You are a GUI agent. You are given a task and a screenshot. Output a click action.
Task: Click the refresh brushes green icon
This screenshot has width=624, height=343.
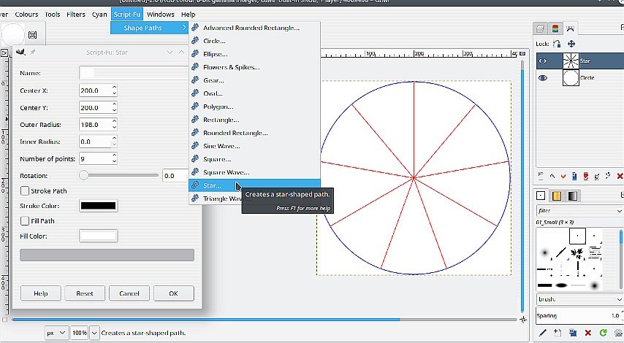pyautogui.click(x=604, y=333)
